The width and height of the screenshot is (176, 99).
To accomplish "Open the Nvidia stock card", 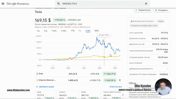I will 90,95.
